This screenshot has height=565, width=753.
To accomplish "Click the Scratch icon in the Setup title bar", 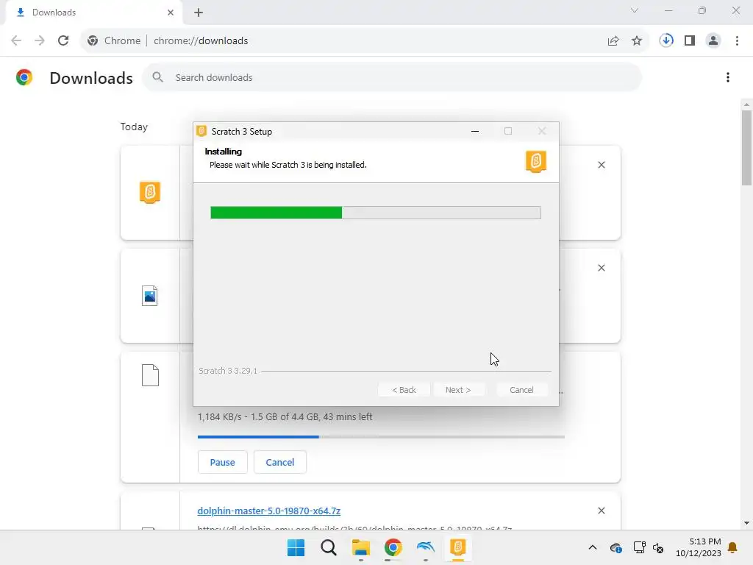I will (x=201, y=131).
